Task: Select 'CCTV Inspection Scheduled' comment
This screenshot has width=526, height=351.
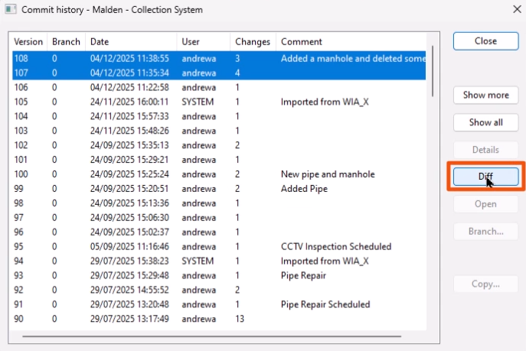Action: tap(336, 246)
